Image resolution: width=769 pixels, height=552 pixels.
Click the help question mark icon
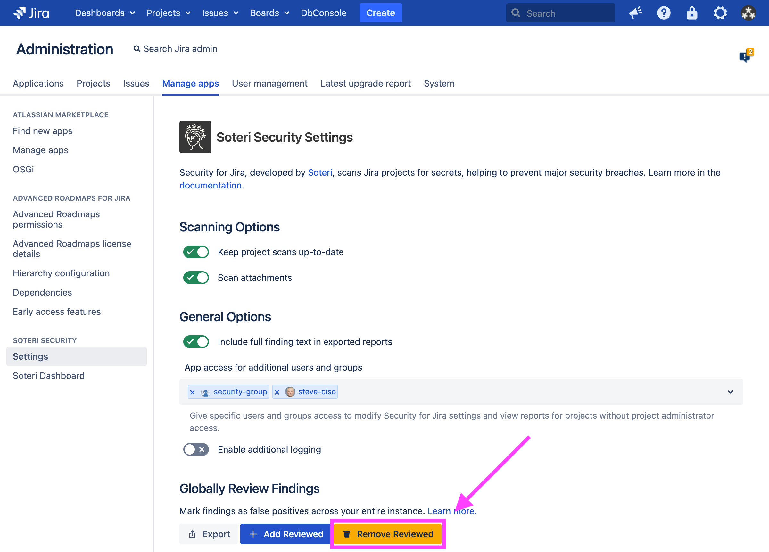(x=663, y=13)
